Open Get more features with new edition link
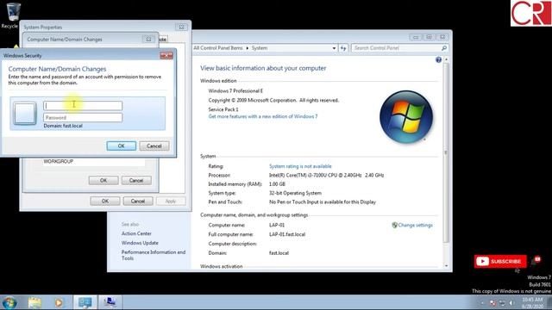This screenshot has height=310, width=552. (262, 116)
